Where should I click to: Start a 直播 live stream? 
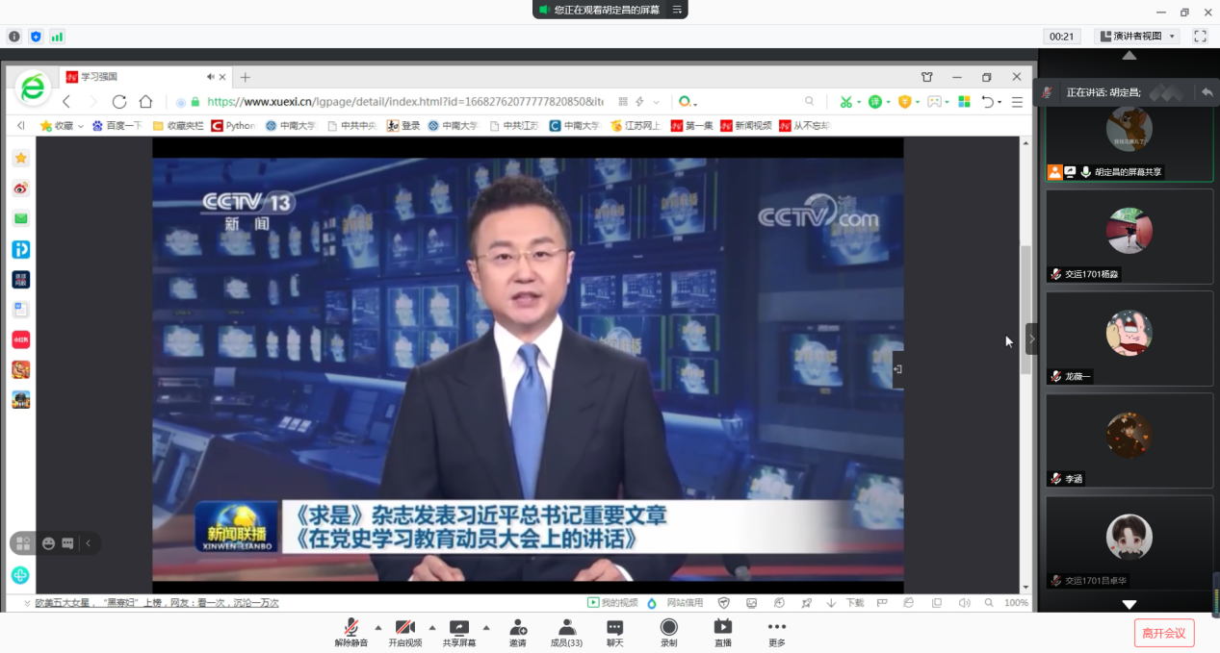pyautogui.click(x=722, y=632)
